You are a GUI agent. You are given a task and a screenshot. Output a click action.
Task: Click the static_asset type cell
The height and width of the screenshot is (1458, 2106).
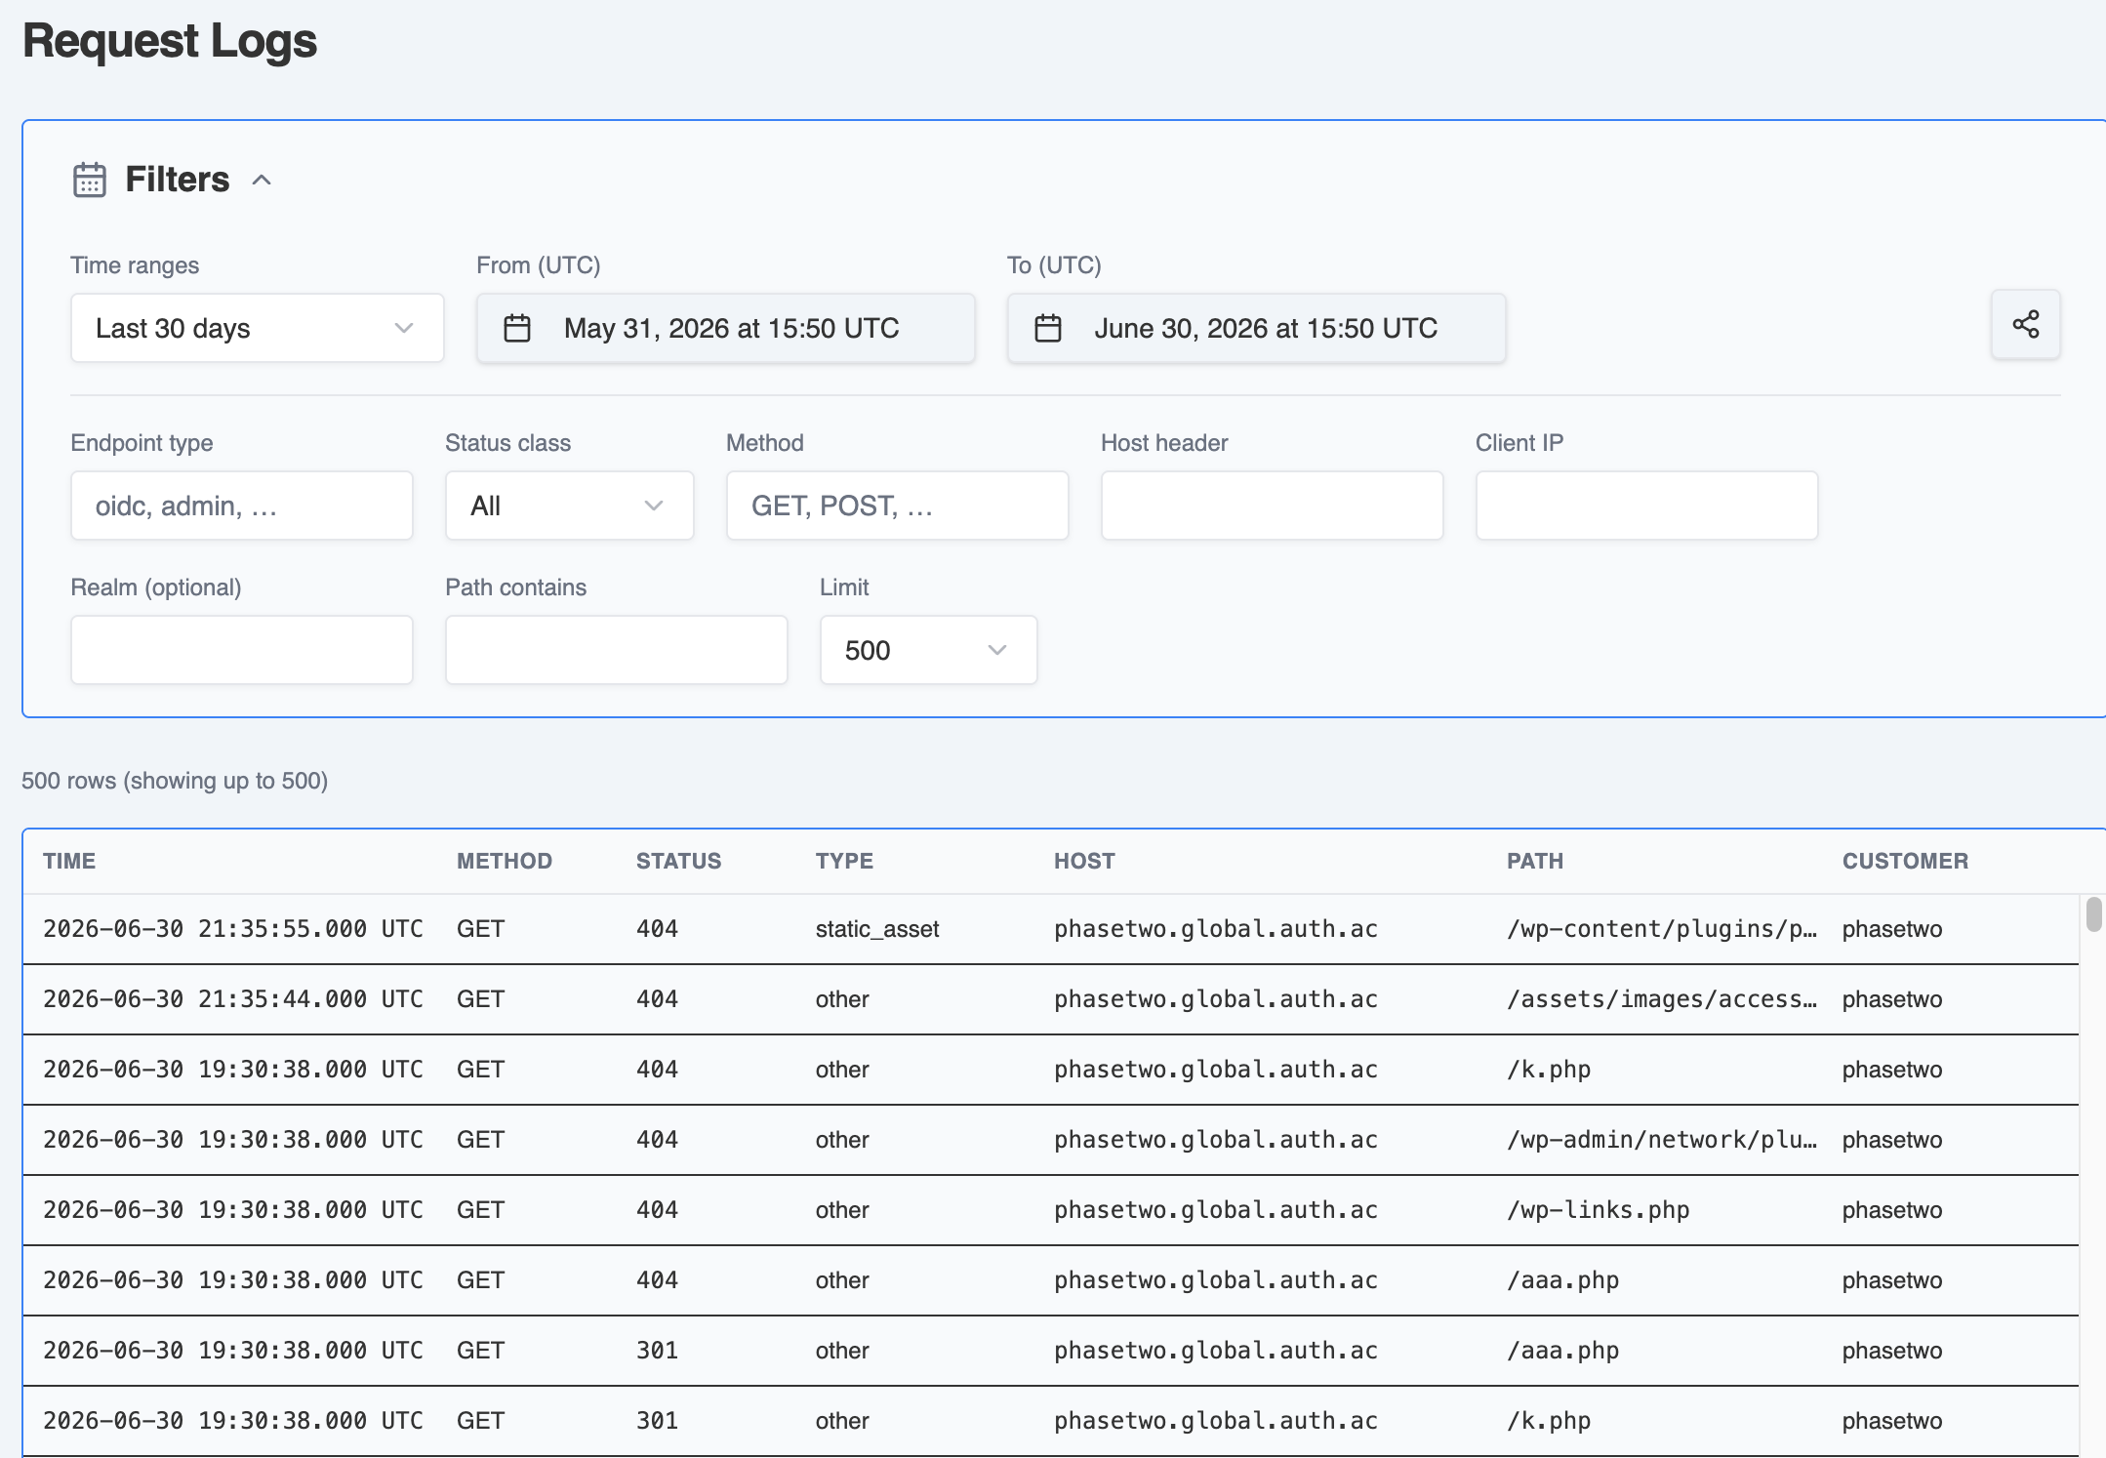tap(877, 929)
